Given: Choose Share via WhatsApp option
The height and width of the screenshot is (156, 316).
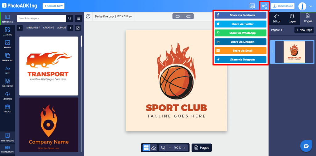Looking at the screenshot, I should coord(240,33).
